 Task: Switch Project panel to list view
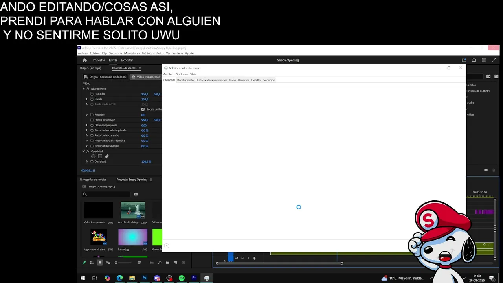click(x=92, y=263)
